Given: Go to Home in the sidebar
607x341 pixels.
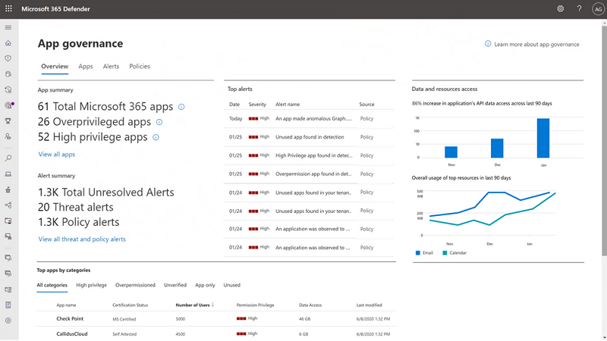Looking at the screenshot, I should click(8, 43).
